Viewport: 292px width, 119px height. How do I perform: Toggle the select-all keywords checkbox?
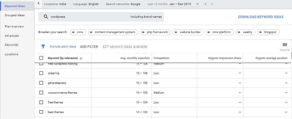click(x=41, y=58)
